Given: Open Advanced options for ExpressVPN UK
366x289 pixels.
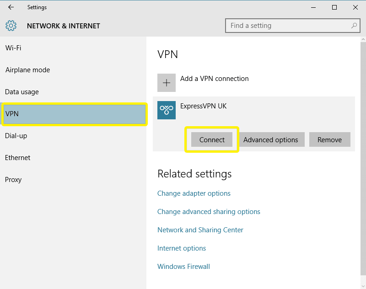Looking at the screenshot, I should coord(270,140).
